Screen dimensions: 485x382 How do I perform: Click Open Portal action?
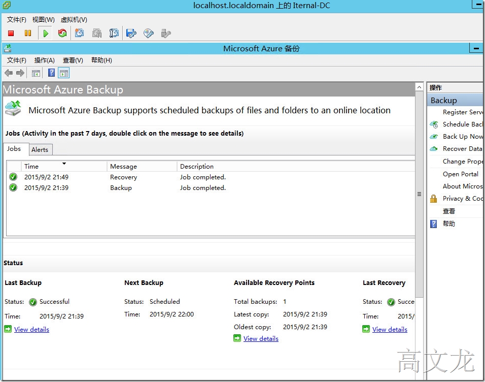(461, 174)
